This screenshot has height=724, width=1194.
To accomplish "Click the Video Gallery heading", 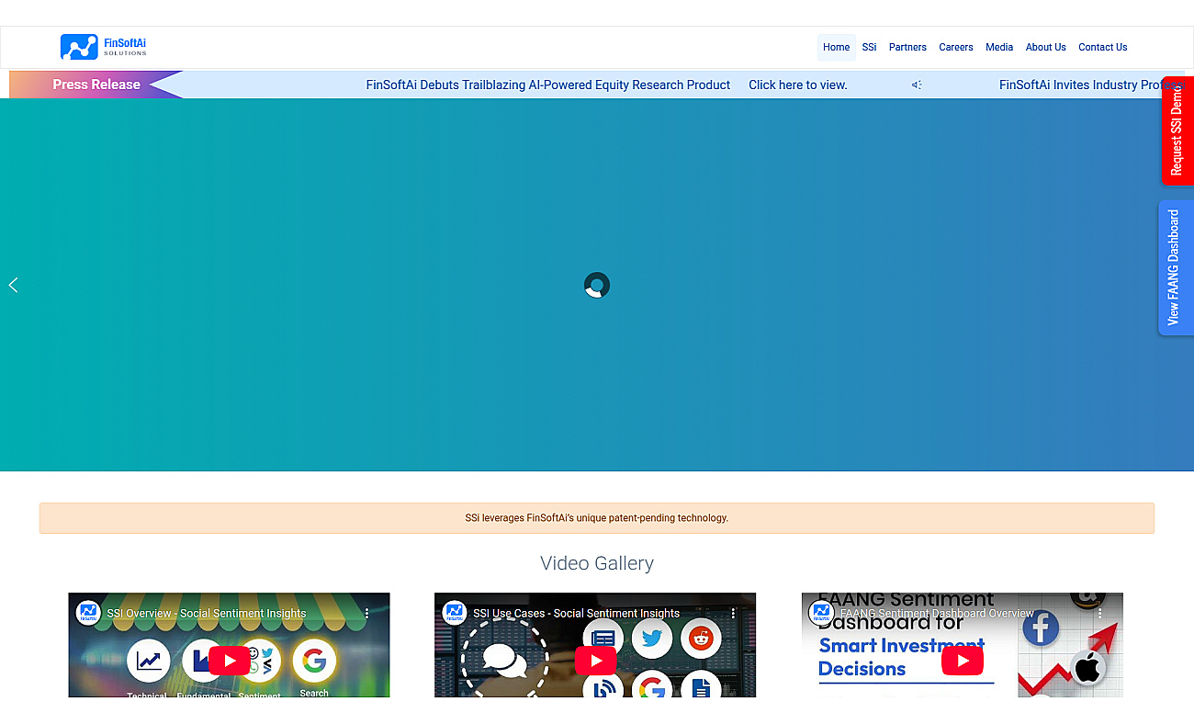I will [x=597, y=563].
